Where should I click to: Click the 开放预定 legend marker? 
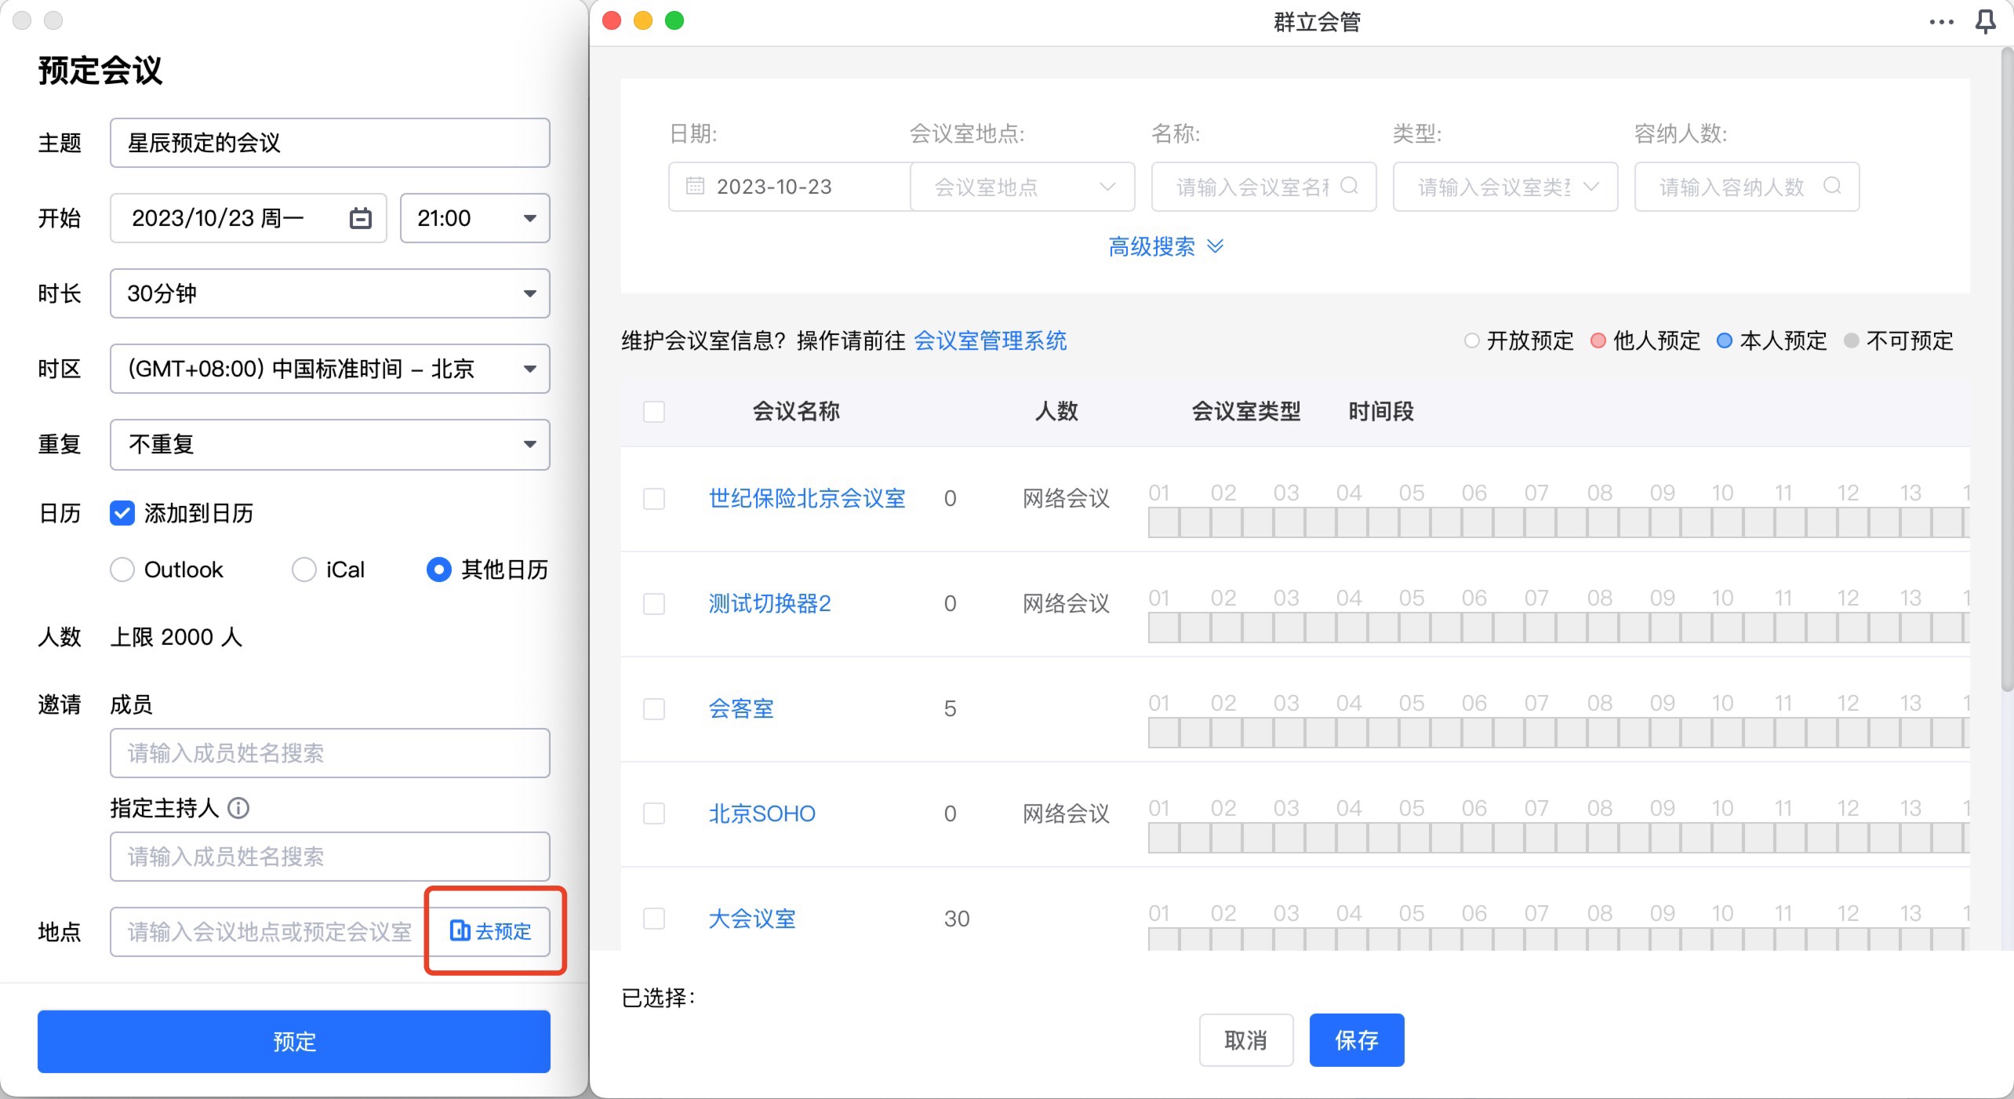pos(1472,340)
